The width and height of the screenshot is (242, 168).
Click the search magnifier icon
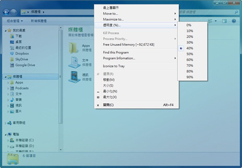(x=236, y=12)
